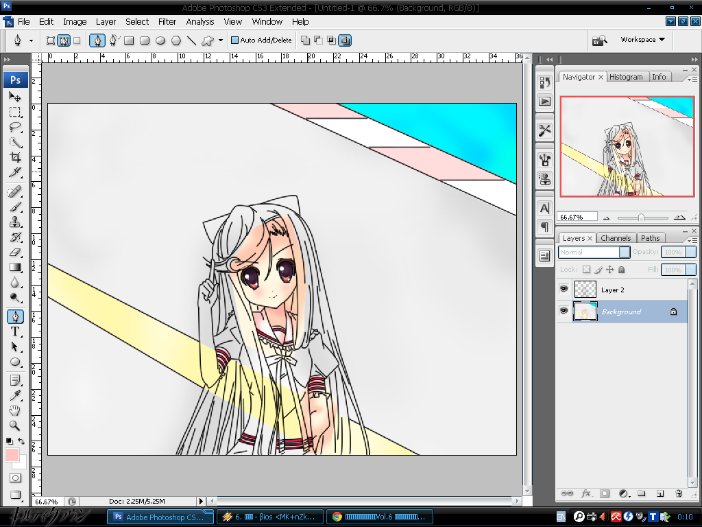Select the Hand tool
702x527 pixels.
[x=15, y=410]
